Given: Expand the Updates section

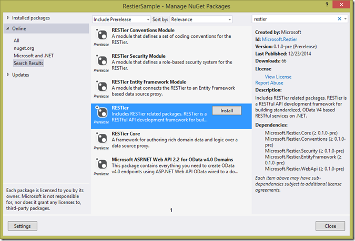Looking at the screenshot, I should click(x=8, y=75).
